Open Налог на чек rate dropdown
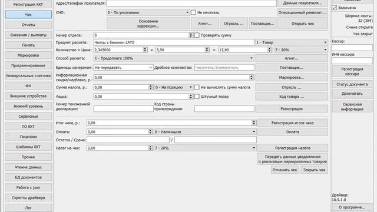 click(205, 148)
